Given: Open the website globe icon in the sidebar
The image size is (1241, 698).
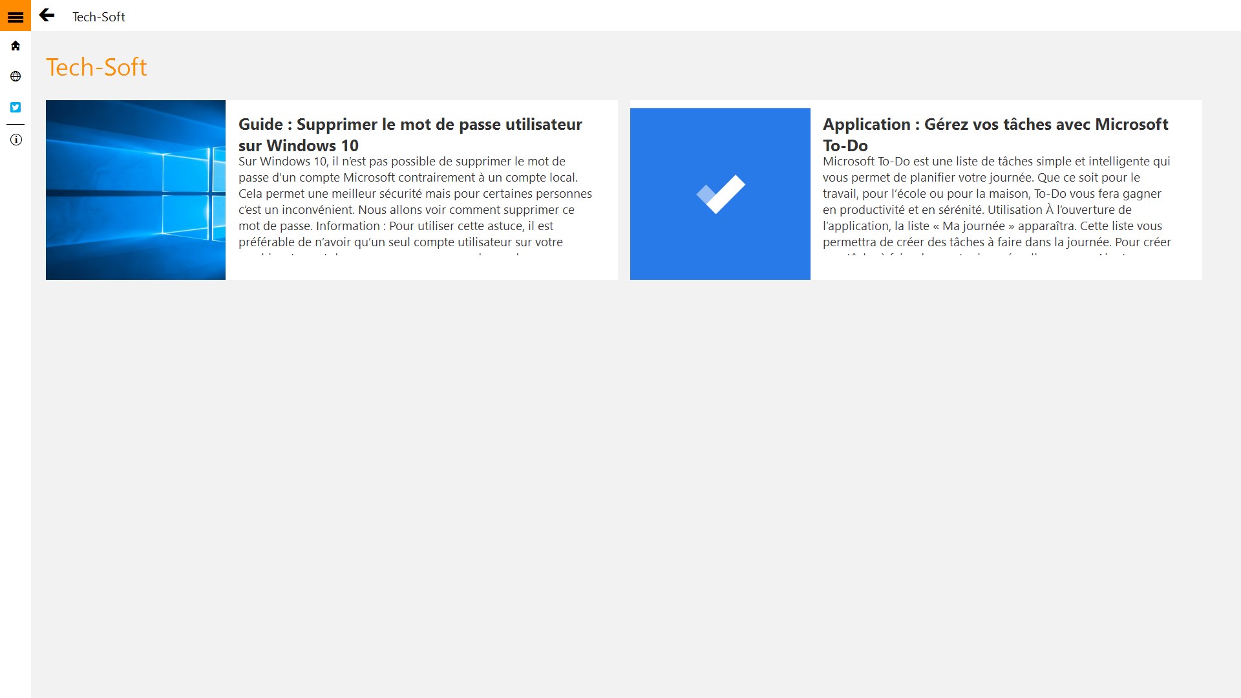Looking at the screenshot, I should coord(16,76).
